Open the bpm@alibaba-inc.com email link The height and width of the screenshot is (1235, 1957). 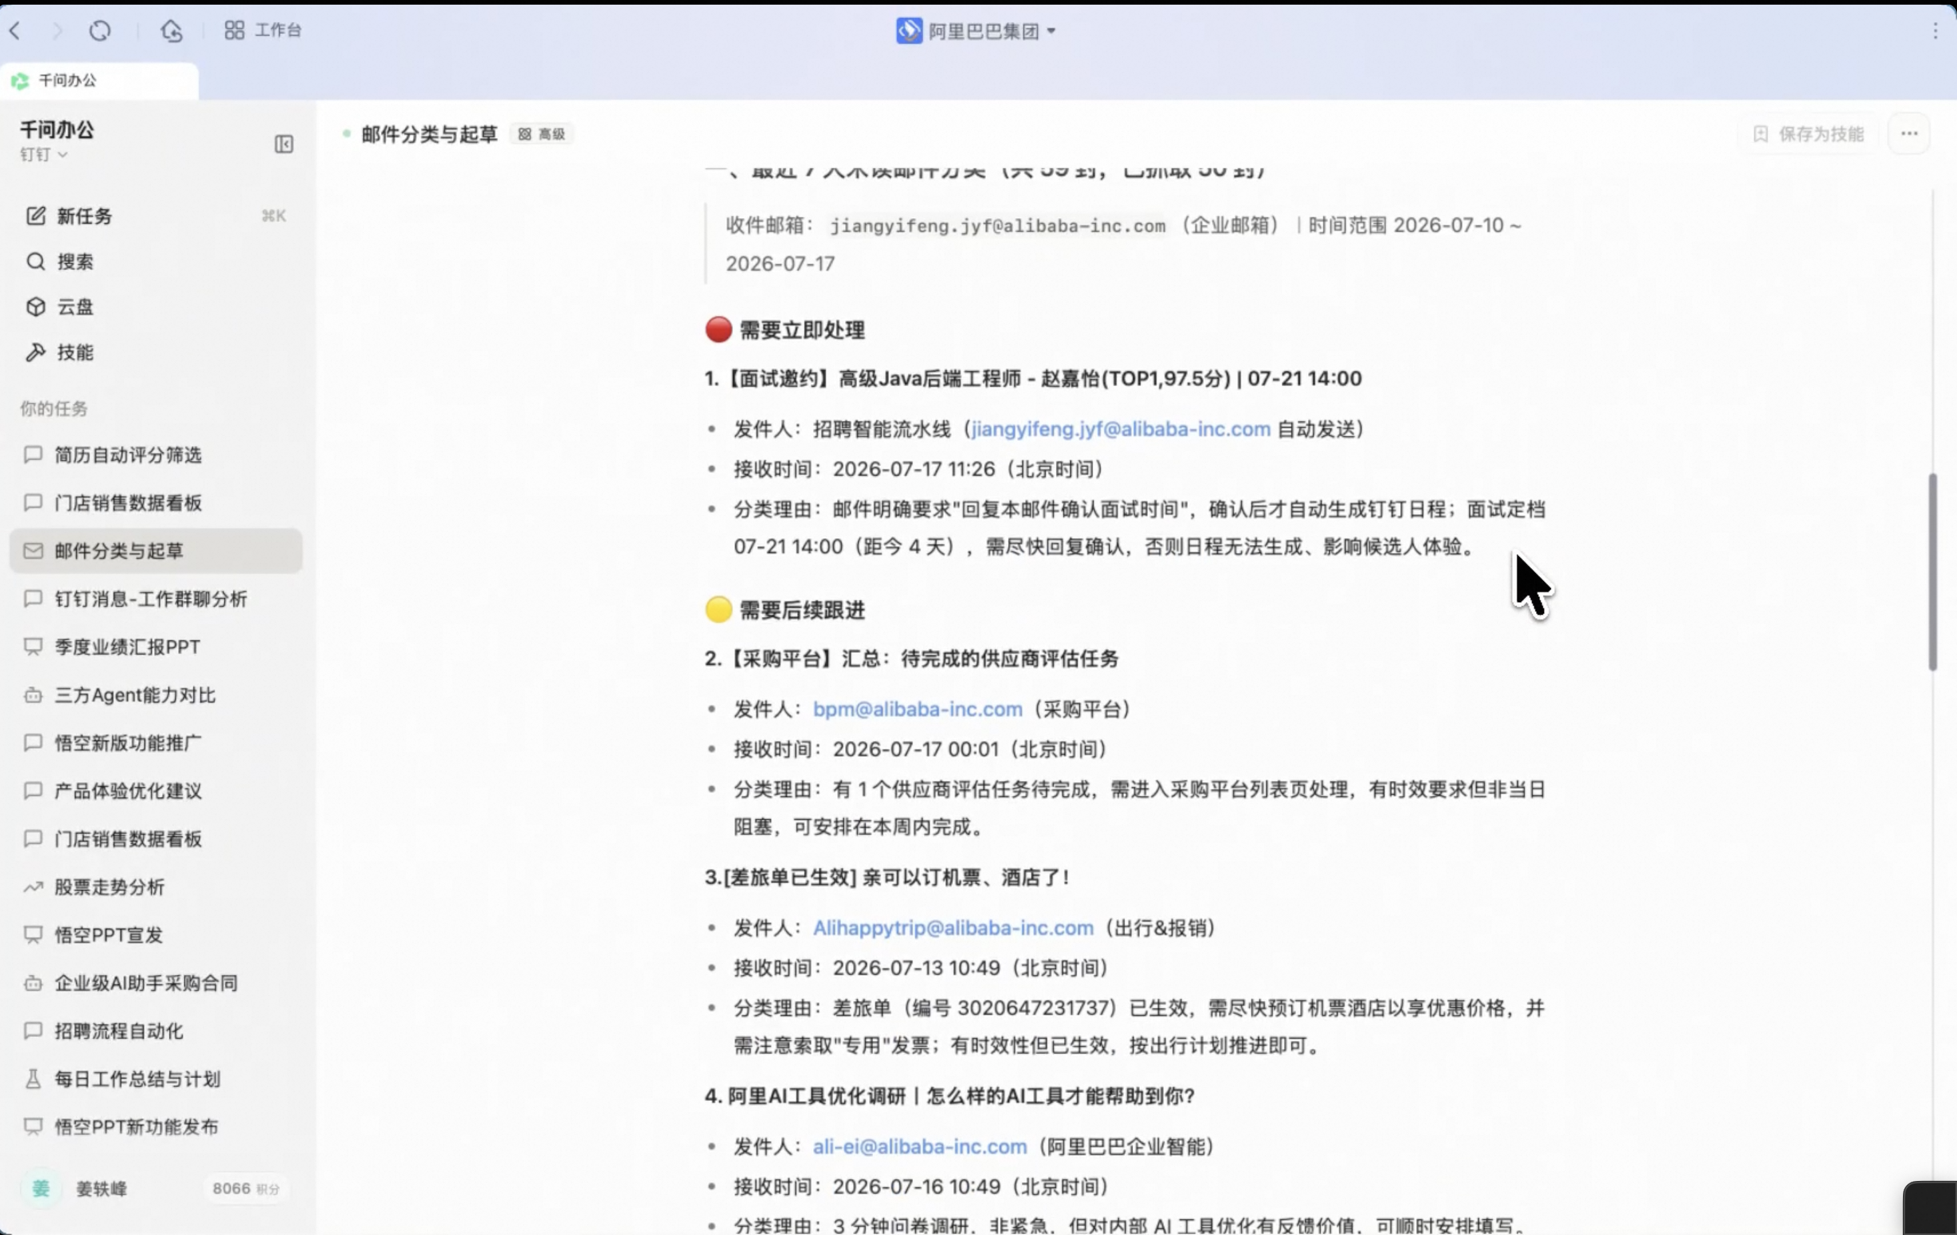(x=918, y=708)
